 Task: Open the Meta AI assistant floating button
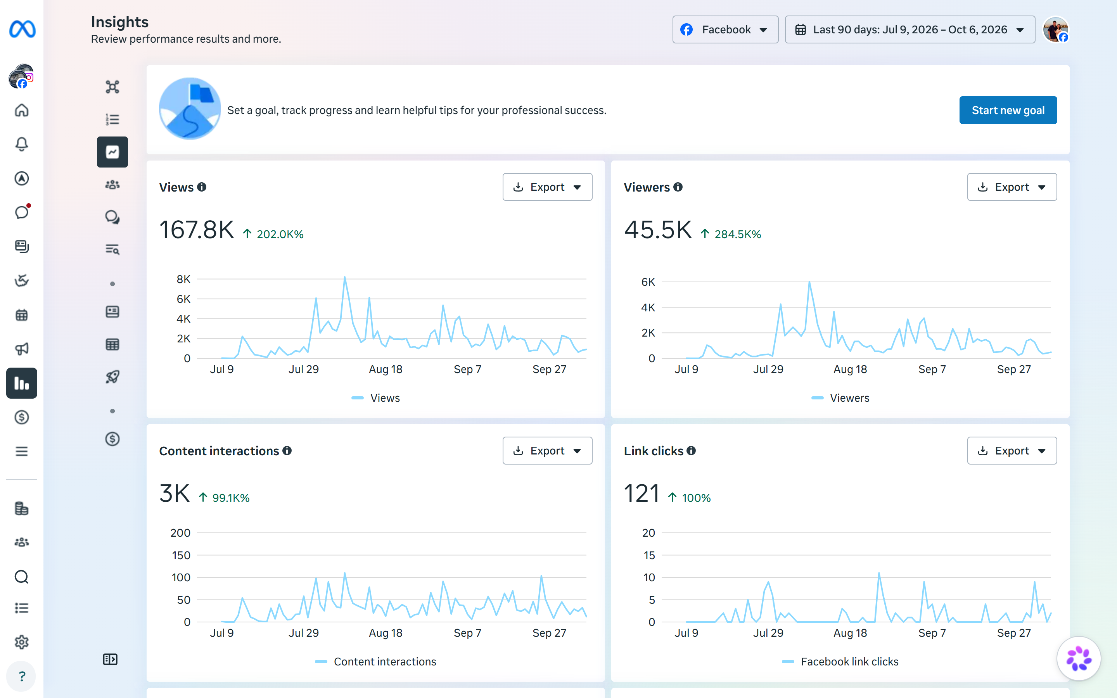pos(1079,658)
